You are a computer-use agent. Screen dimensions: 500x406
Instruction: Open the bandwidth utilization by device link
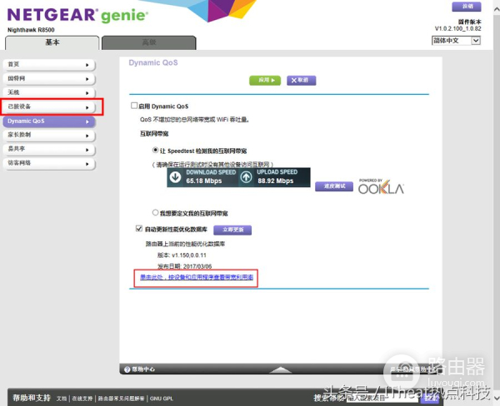coord(197,277)
